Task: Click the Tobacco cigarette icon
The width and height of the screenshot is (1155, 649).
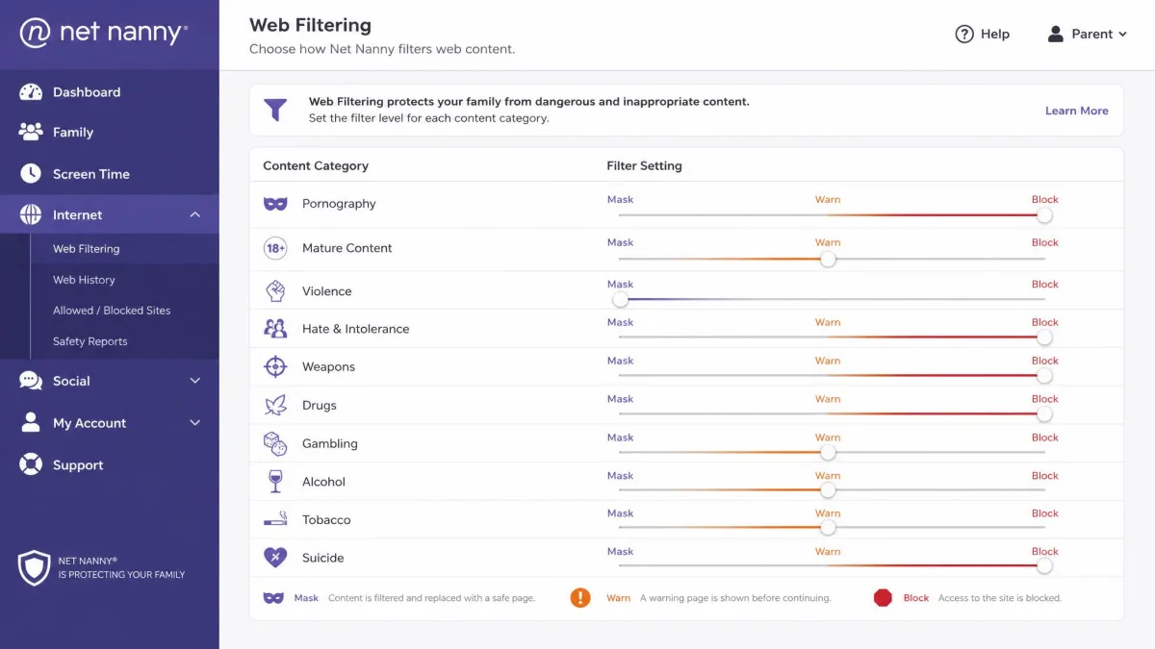Action: tap(275, 519)
